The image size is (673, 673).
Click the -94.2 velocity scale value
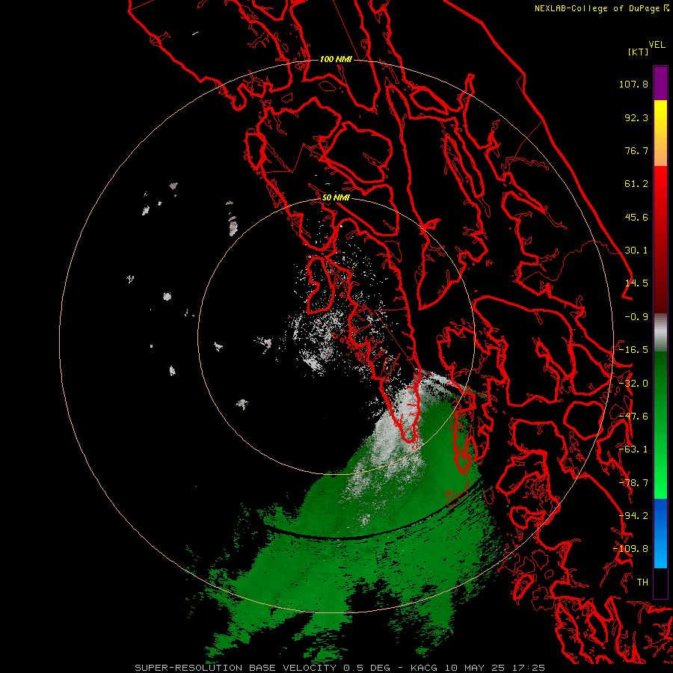pyautogui.click(x=633, y=516)
